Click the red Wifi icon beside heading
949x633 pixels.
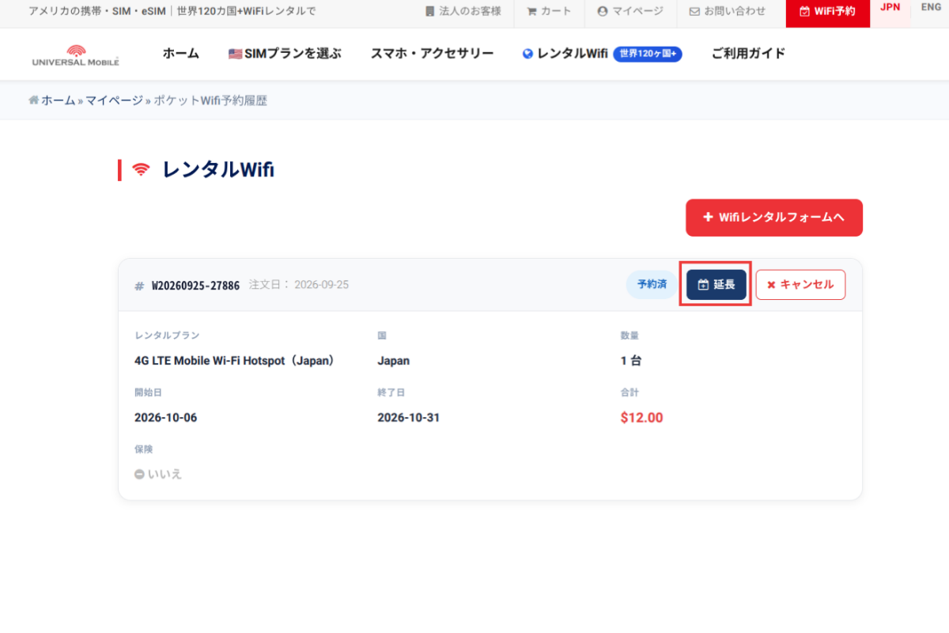(142, 169)
